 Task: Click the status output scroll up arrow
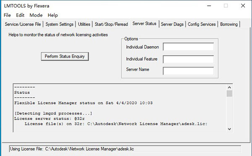click(x=229, y=87)
